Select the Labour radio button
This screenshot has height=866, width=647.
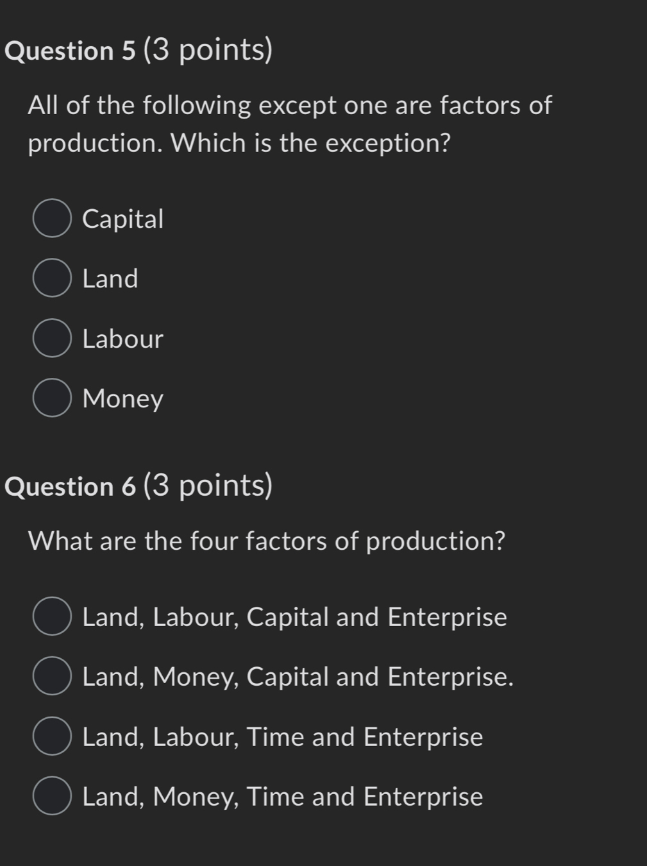[x=51, y=339]
